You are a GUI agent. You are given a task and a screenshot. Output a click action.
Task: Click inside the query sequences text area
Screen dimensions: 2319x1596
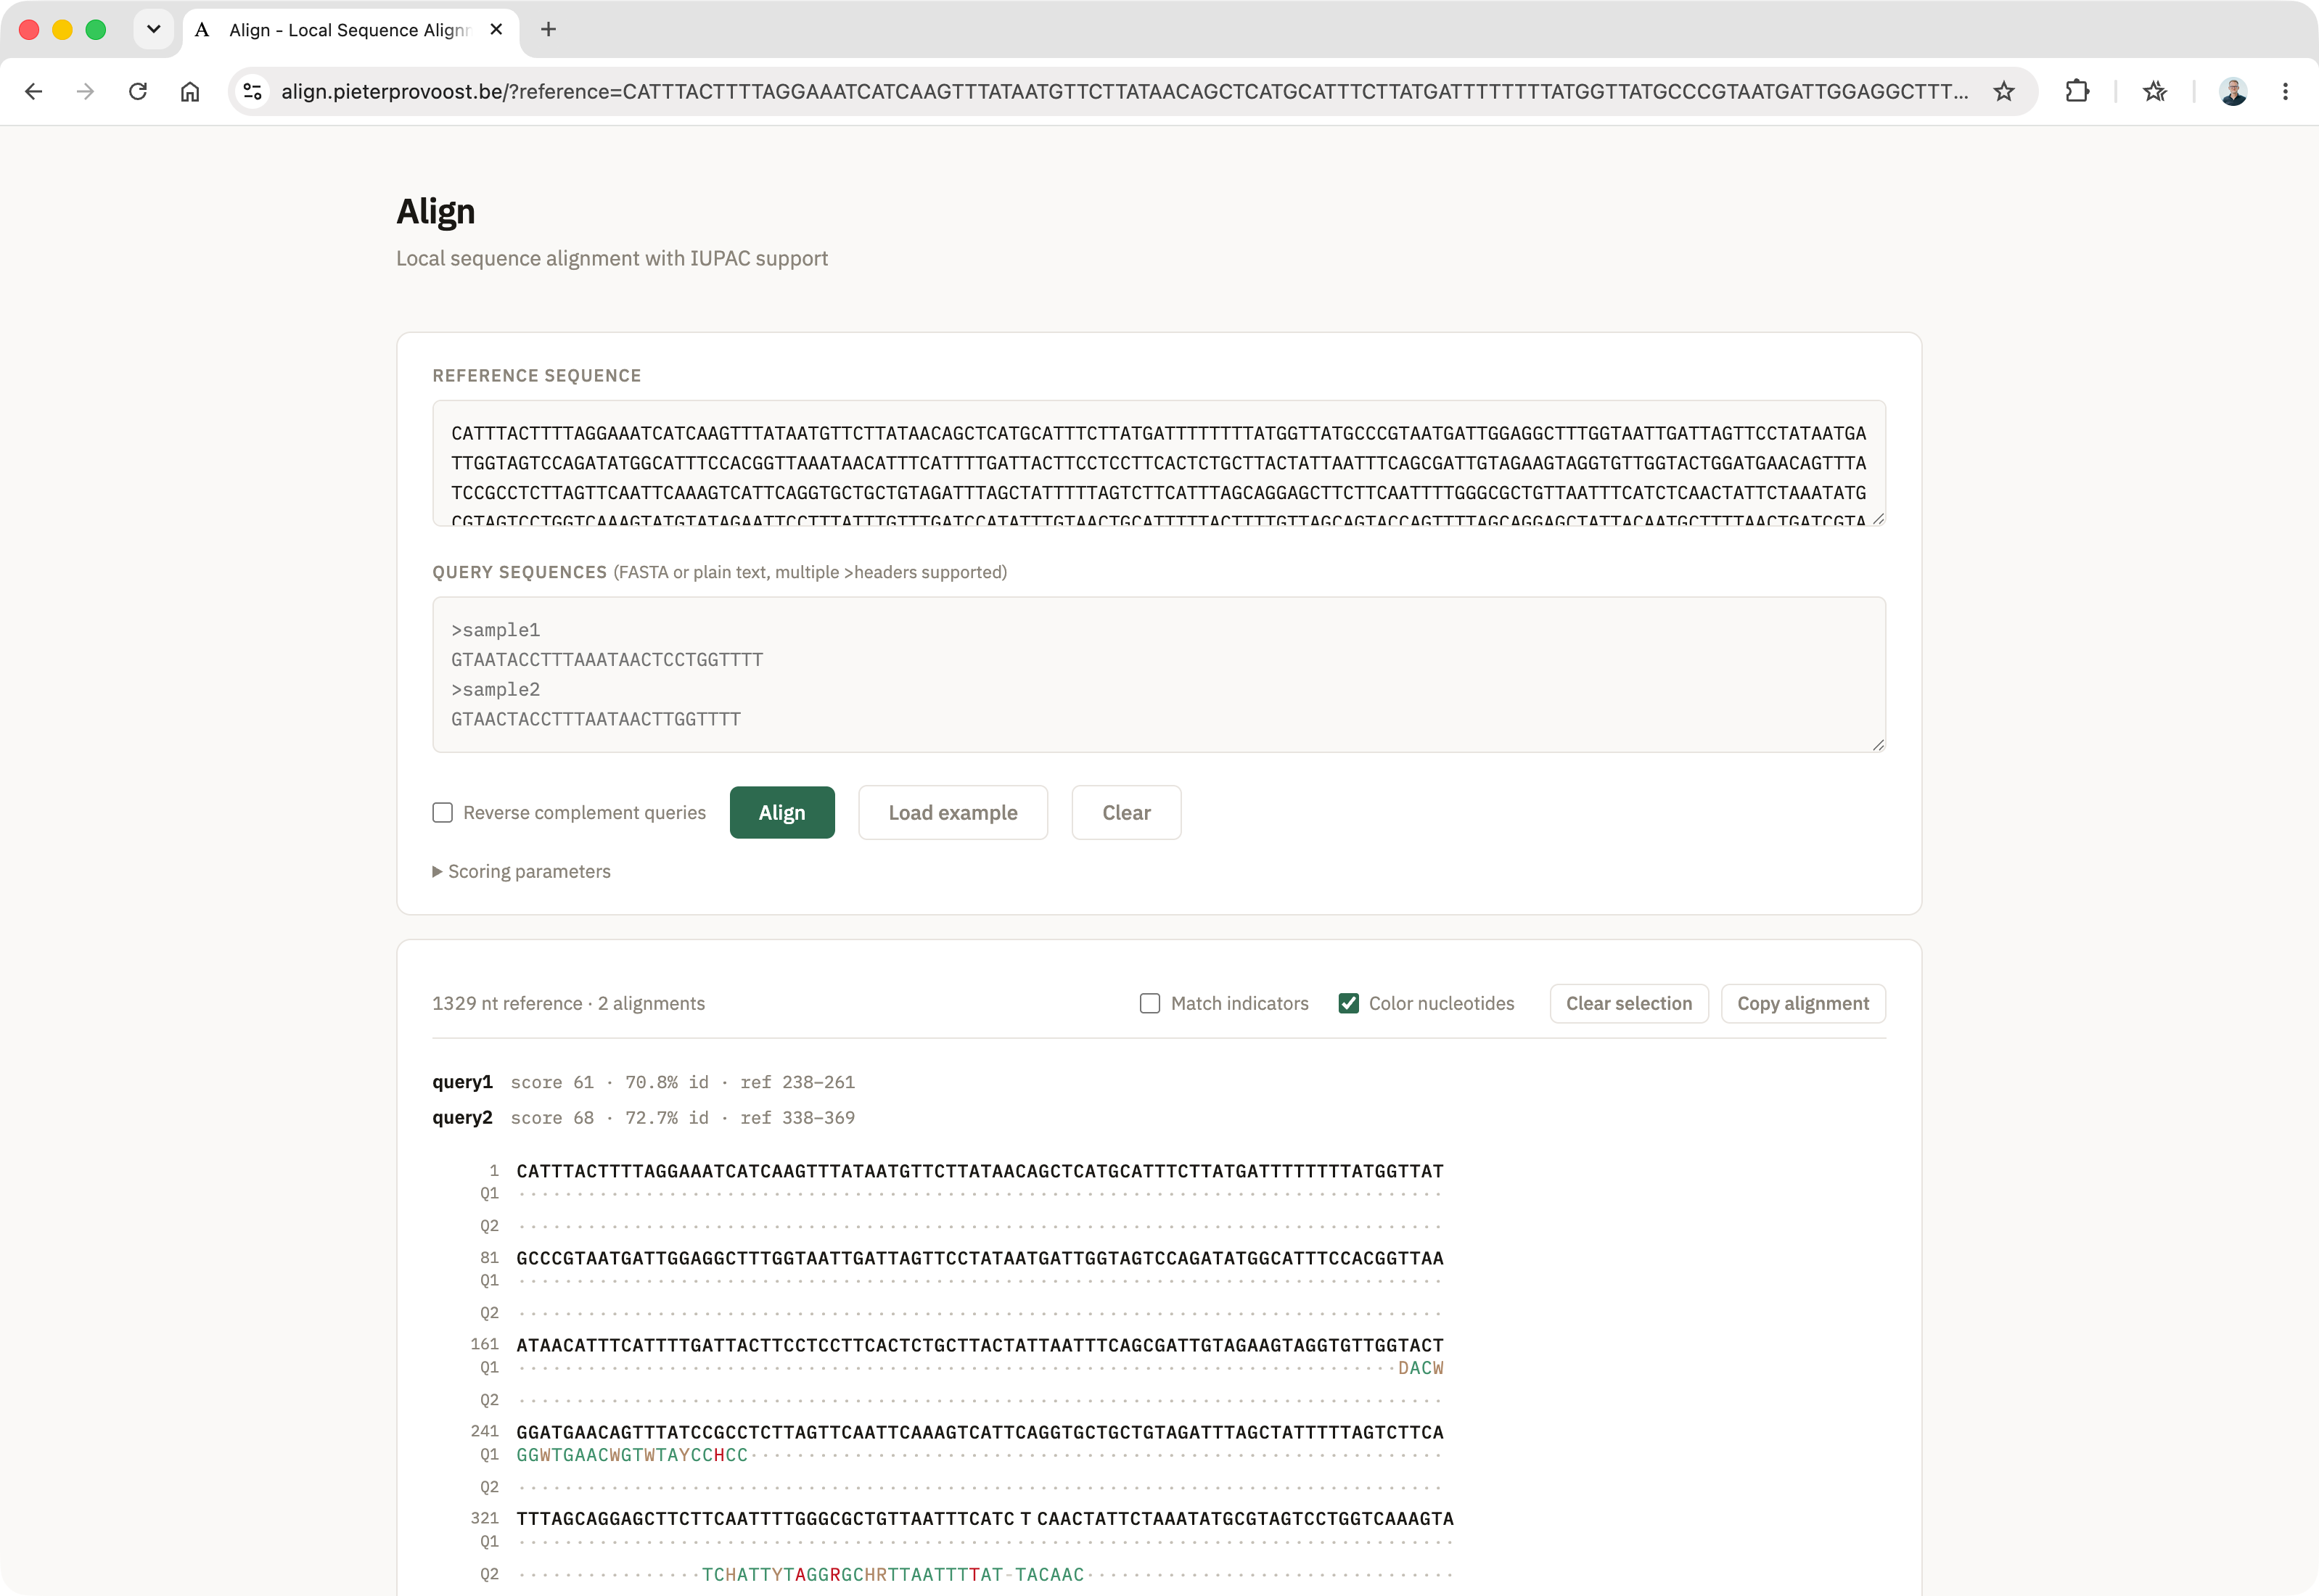[1159, 675]
